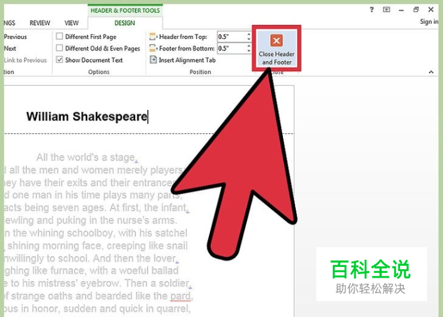Collapse the ribbon with the chevron arrow

pos(431,72)
